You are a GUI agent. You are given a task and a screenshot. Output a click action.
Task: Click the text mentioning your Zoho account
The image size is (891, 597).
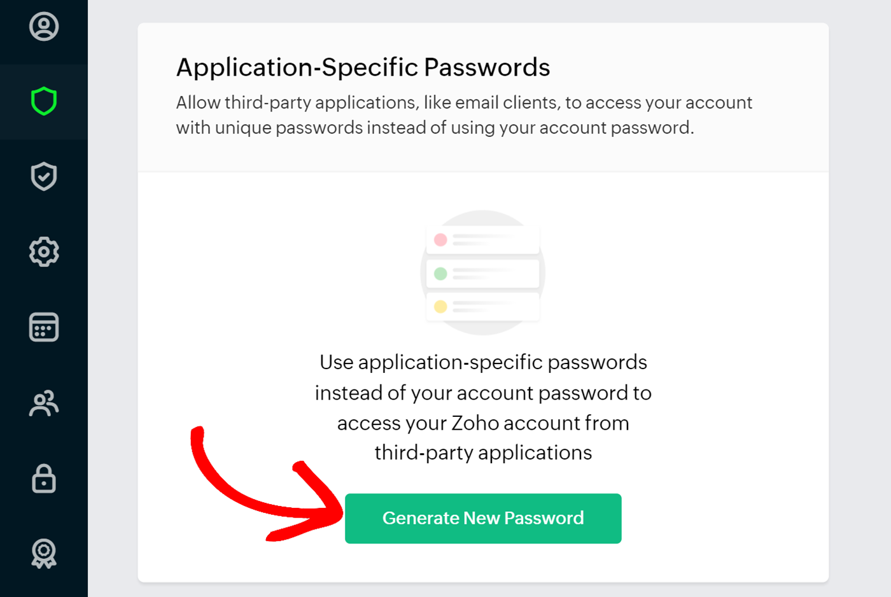[x=483, y=423]
